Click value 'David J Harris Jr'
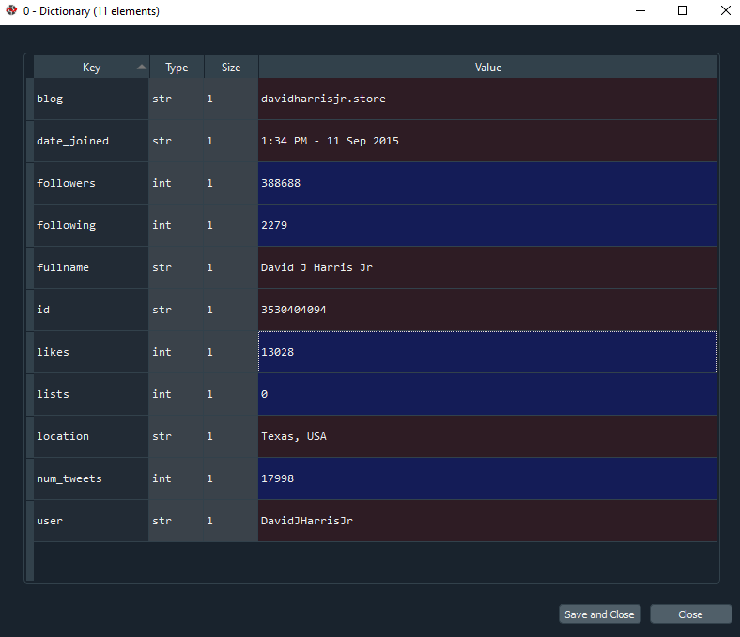740x637 pixels. click(487, 267)
